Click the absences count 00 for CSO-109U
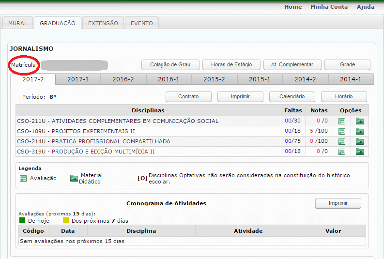384x259 pixels. click(x=288, y=131)
